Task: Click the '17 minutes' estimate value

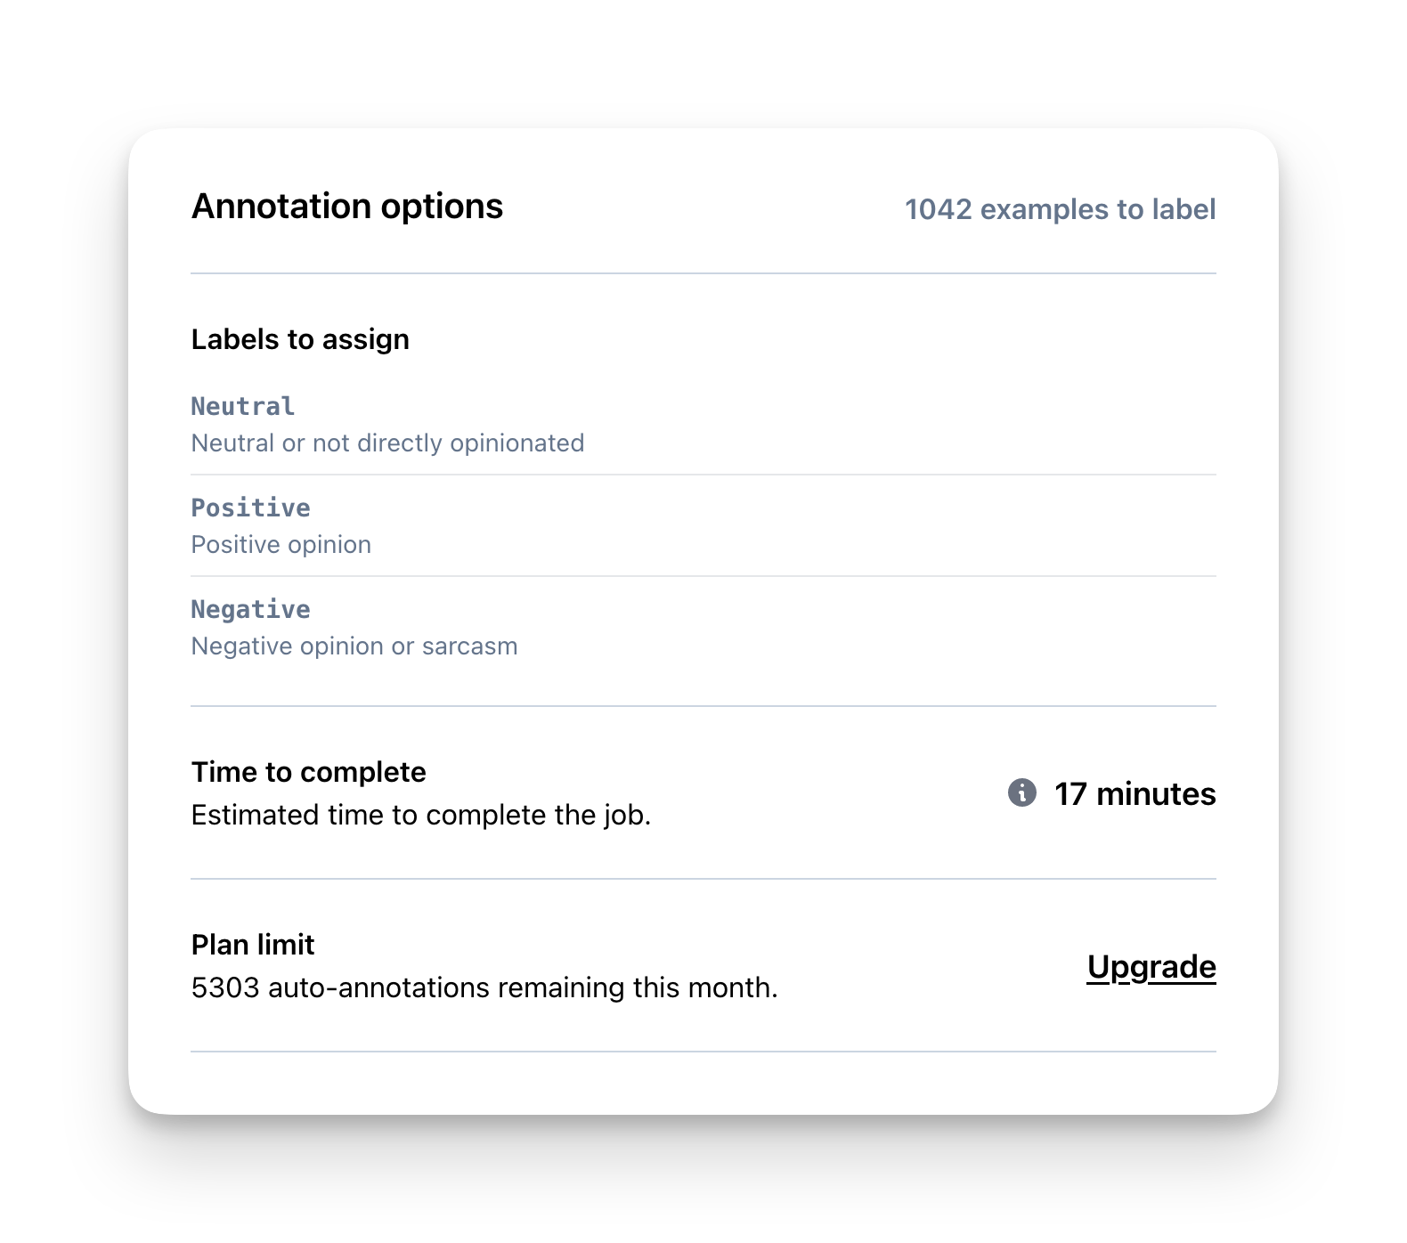Action: [x=1135, y=793]
